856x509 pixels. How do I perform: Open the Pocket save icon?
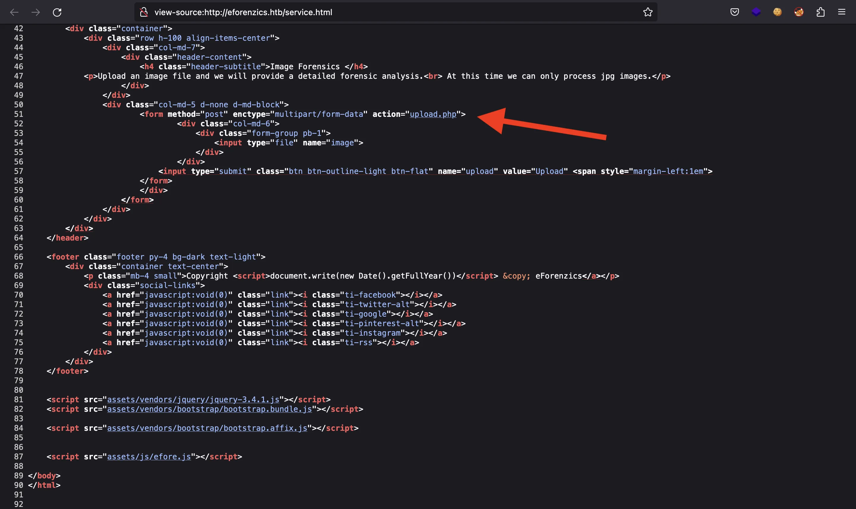pos(735,12)
